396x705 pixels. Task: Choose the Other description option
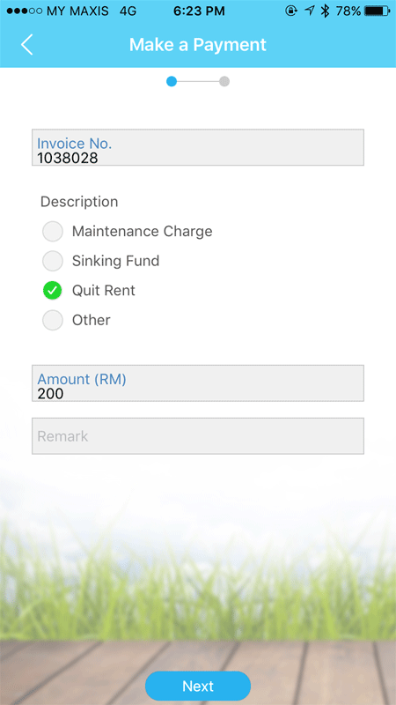coord(53,320)
